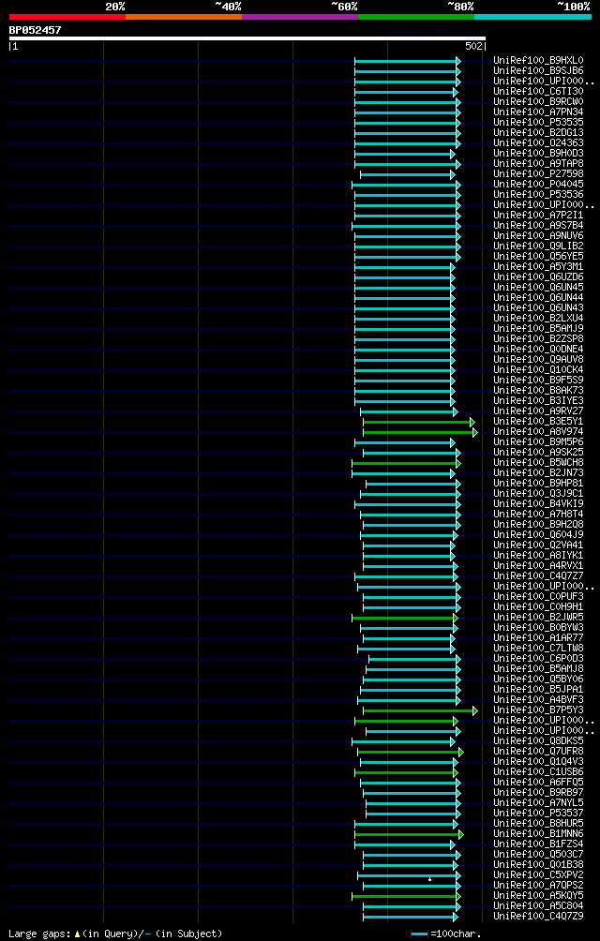
Task: Click the cyan ~100% identity color segment
Action: point(532,17)
